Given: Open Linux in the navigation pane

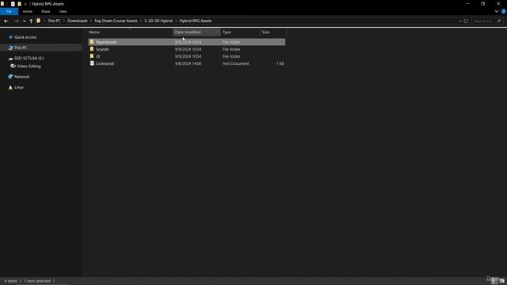Looking at the screenshot, I should pos(19,87).
